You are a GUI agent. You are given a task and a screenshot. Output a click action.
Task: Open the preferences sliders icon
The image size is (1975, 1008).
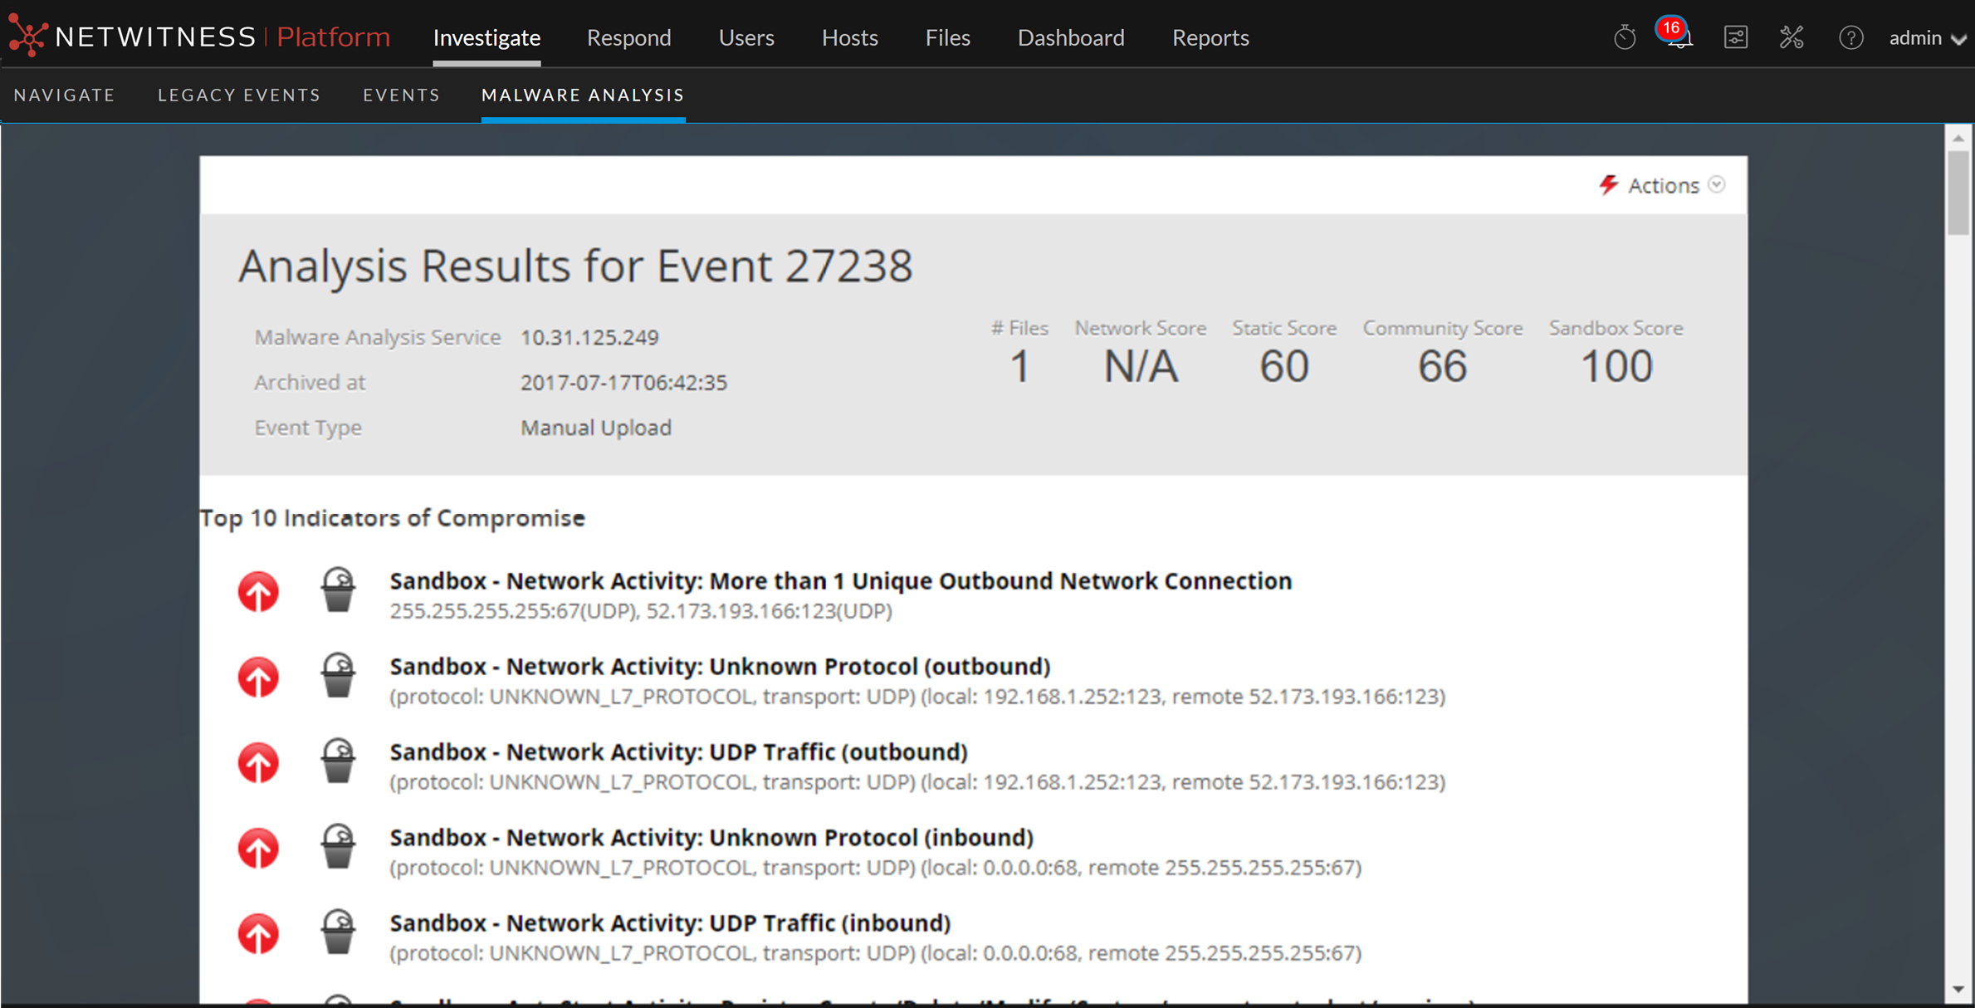coord(1735,37)
